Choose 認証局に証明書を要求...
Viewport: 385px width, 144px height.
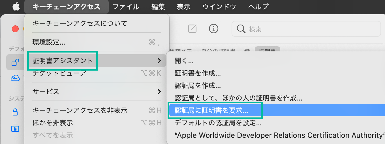click(x=276, y=110)
